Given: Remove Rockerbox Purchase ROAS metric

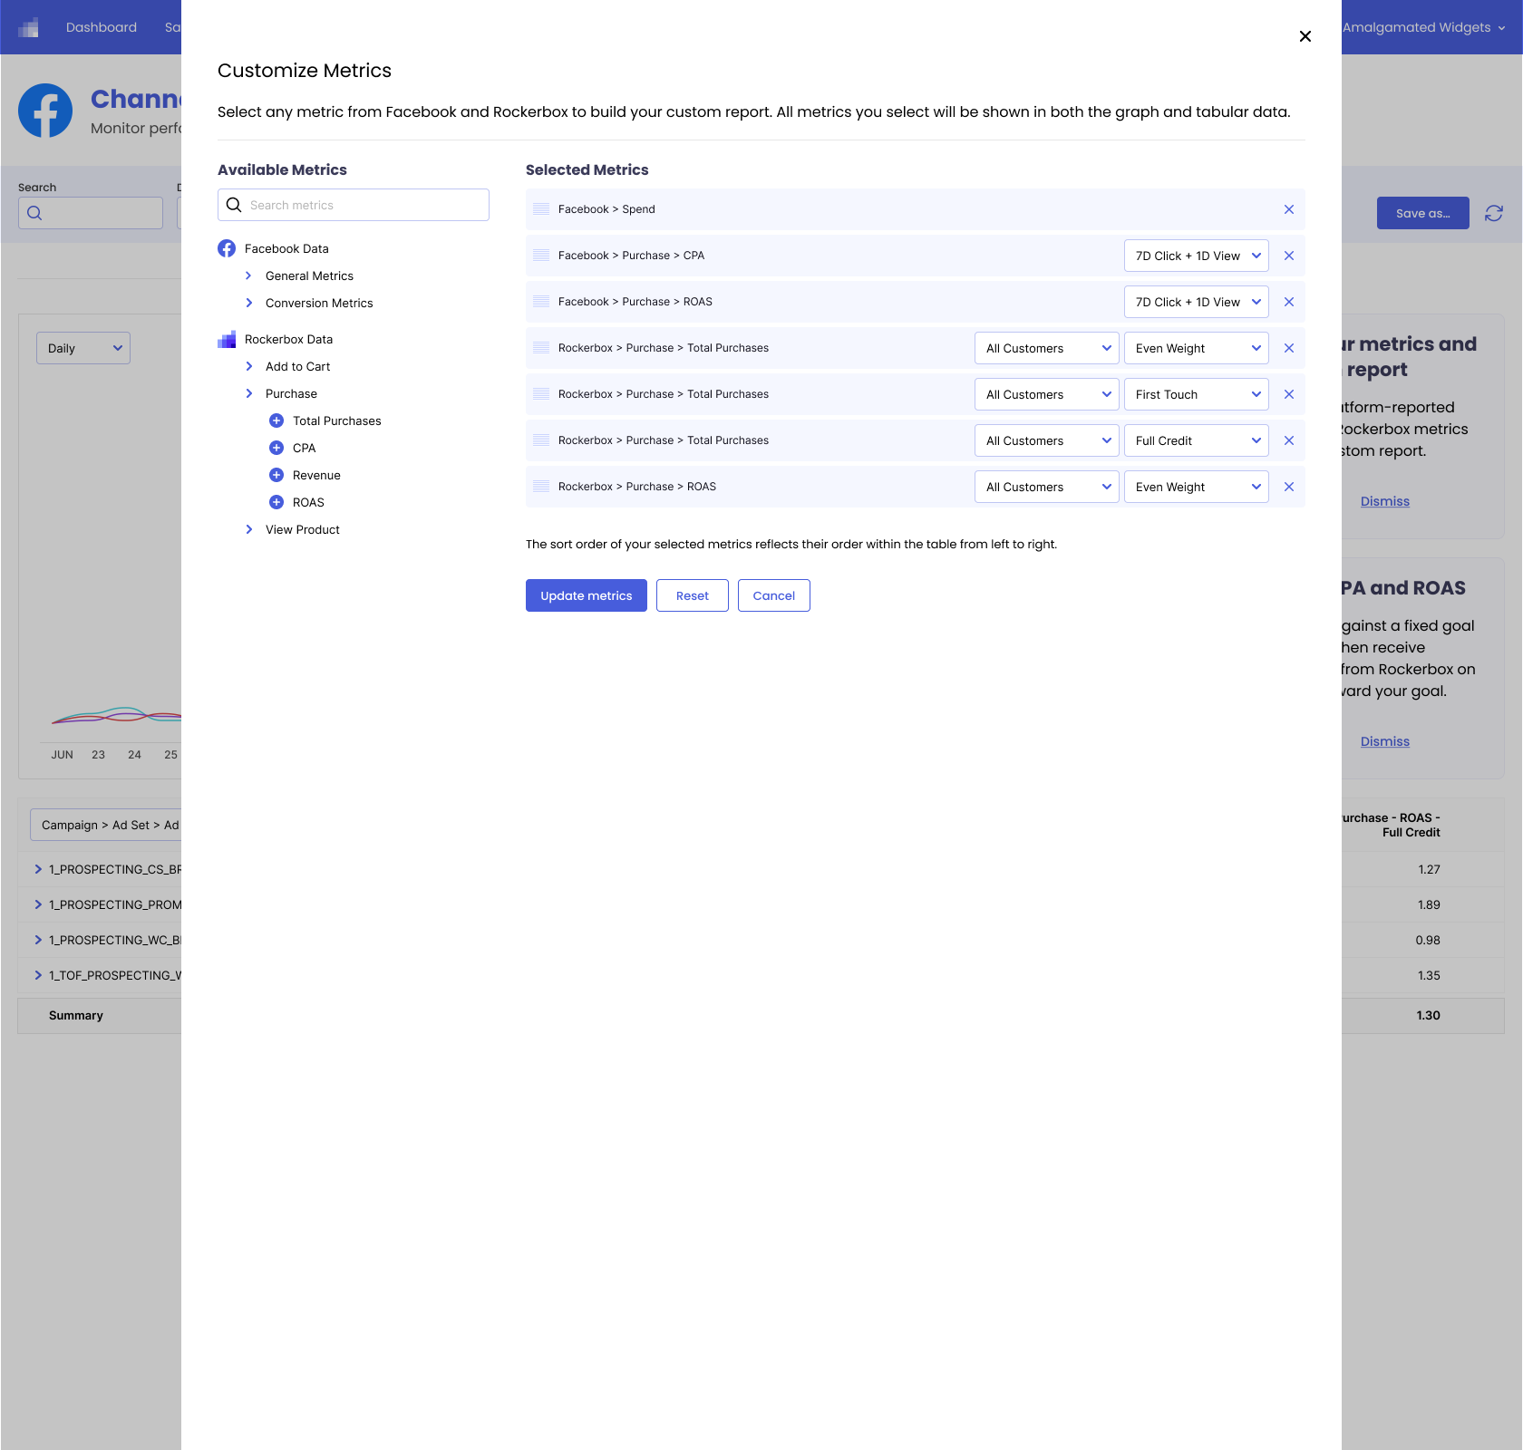Looking at the screenshot, I should point(1289,487).
